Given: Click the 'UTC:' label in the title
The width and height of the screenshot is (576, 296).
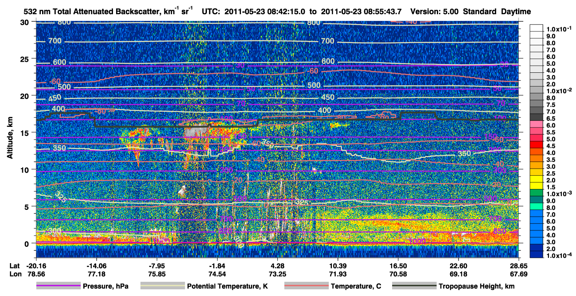Looking at the screenshot, I should click(x=210, y=12).
